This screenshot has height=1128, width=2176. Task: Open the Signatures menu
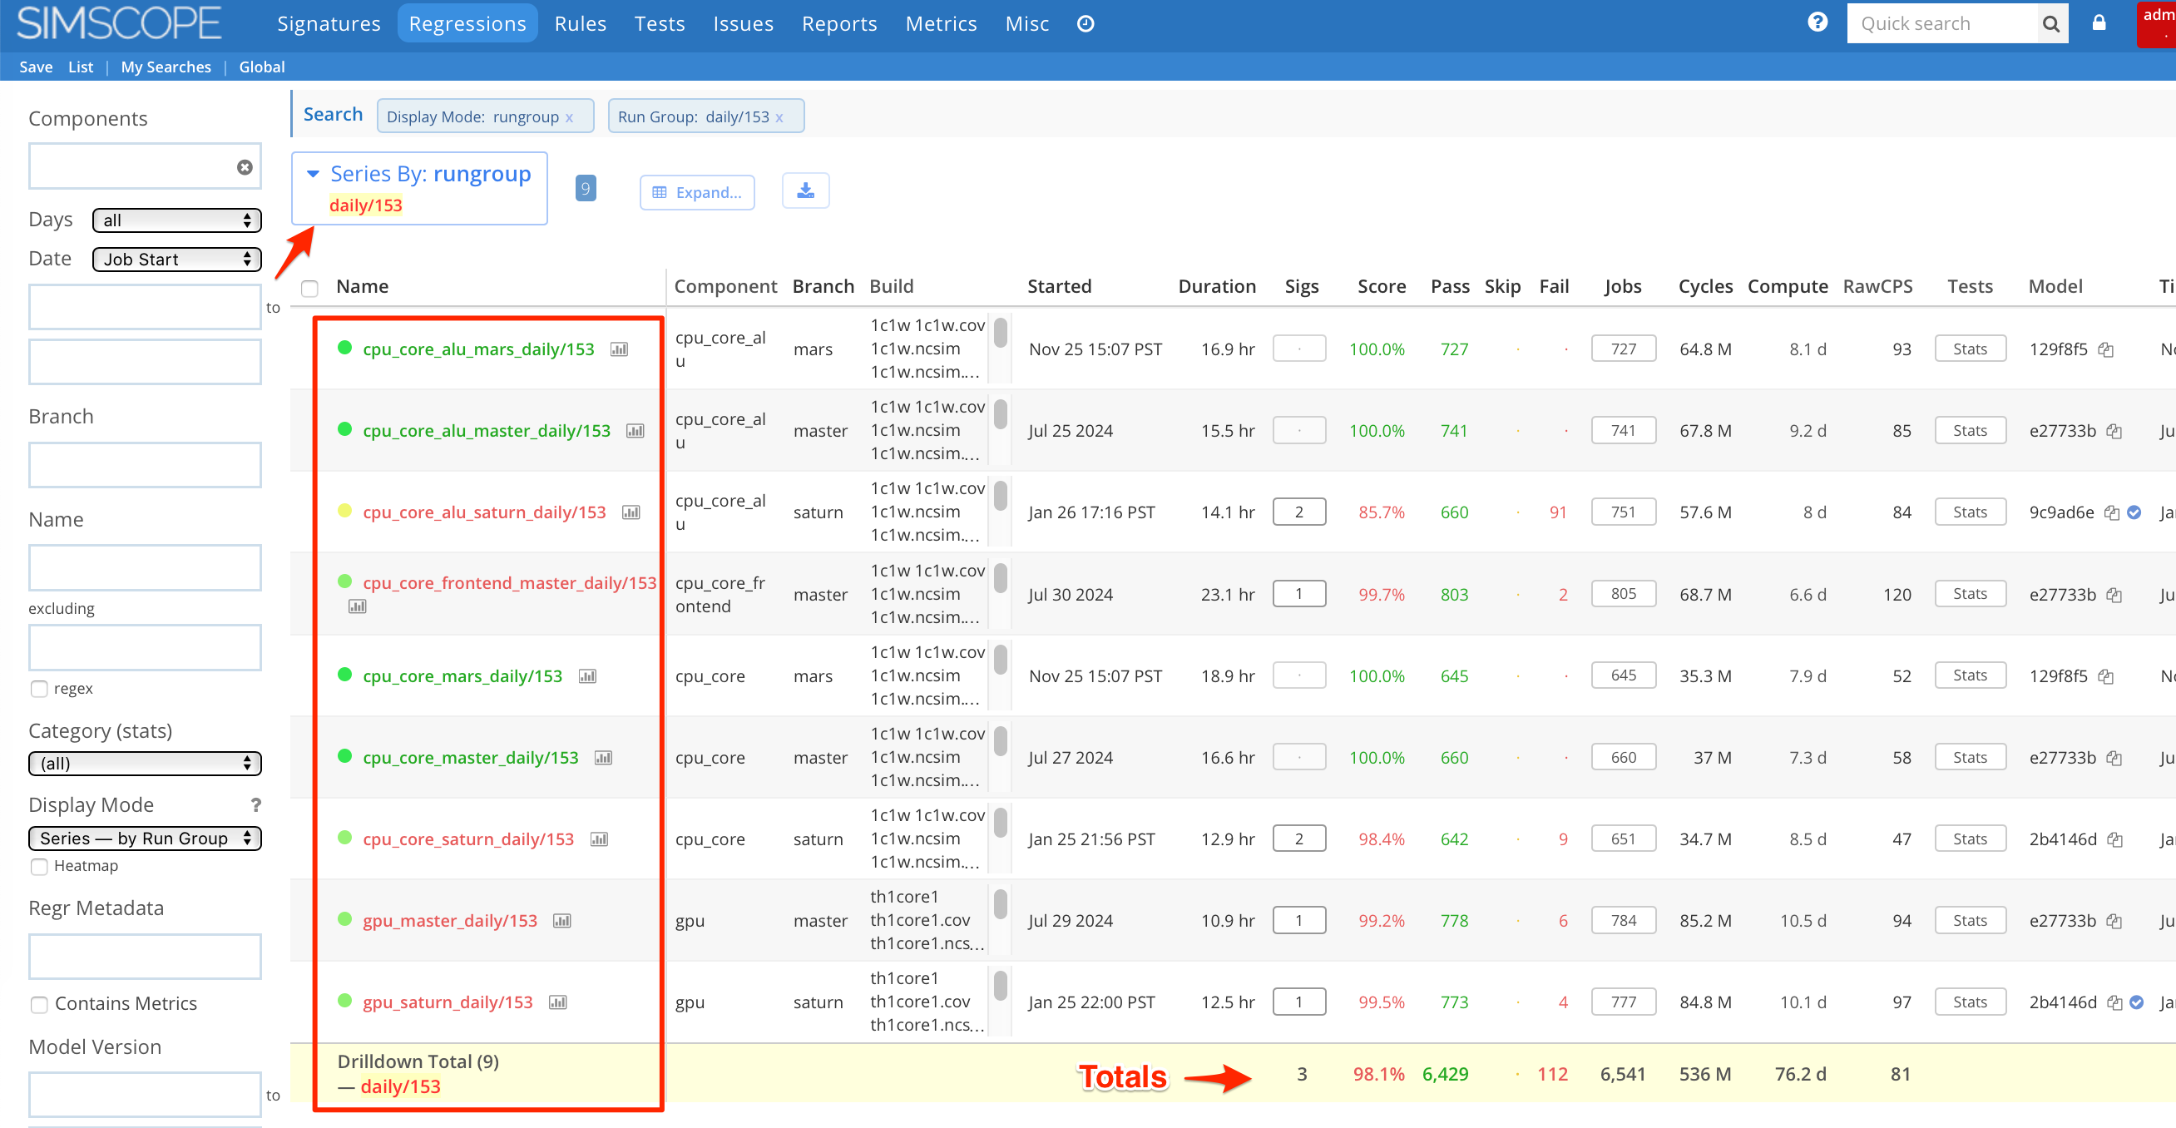[329, 23]
